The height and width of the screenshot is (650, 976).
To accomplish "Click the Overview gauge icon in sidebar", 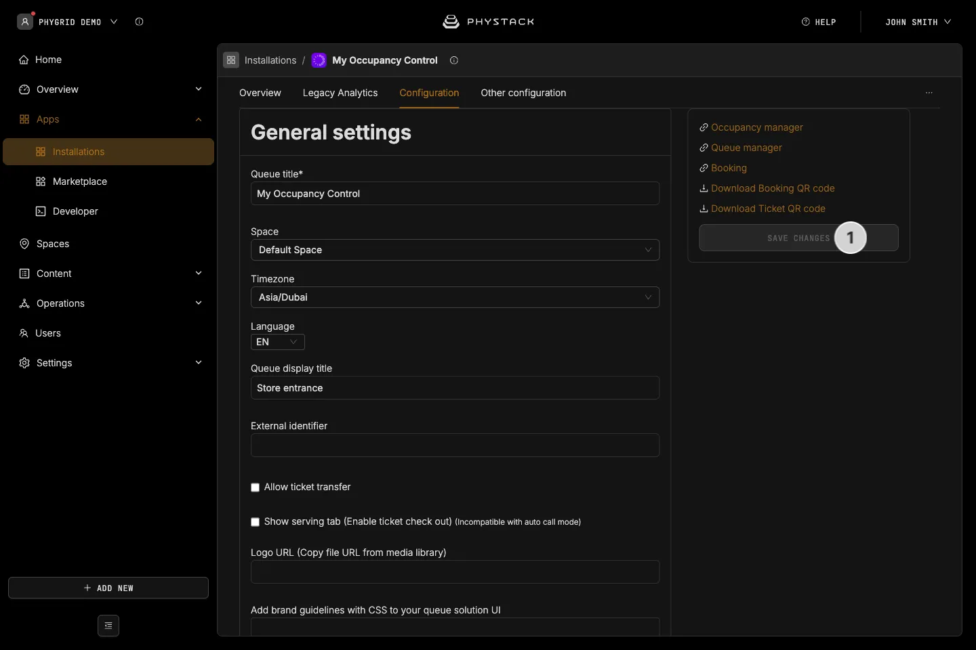I will pyautogui.click(x=24, y=89).
